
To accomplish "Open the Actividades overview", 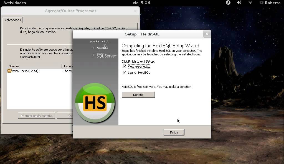I will tap(15, 3).
